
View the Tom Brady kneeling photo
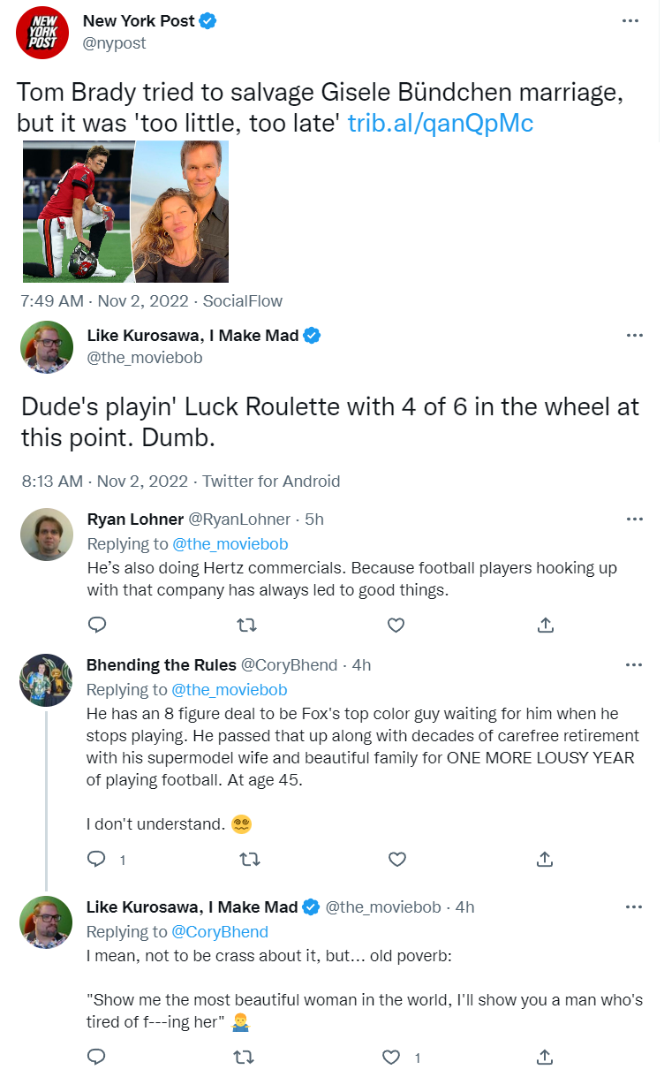coord(74,211)
